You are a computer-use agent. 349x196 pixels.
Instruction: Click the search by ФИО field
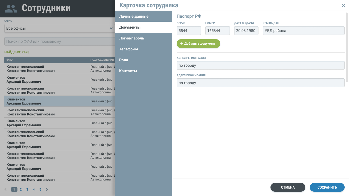pos(59,41)
